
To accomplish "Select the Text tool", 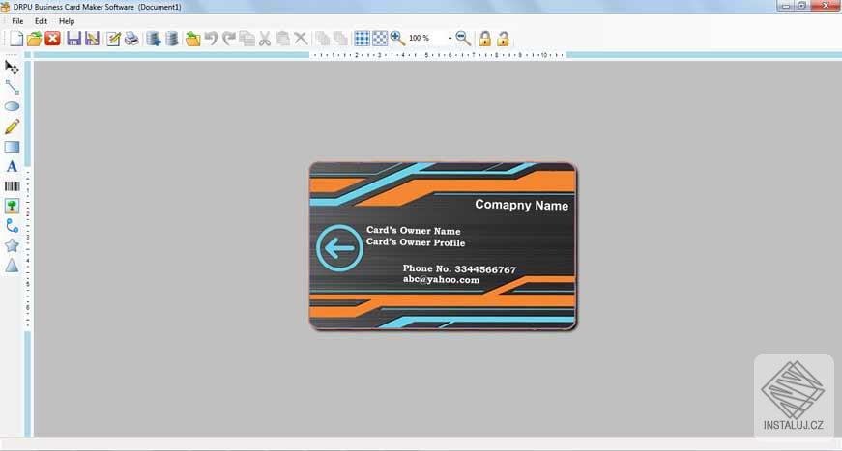I will 12,166.
